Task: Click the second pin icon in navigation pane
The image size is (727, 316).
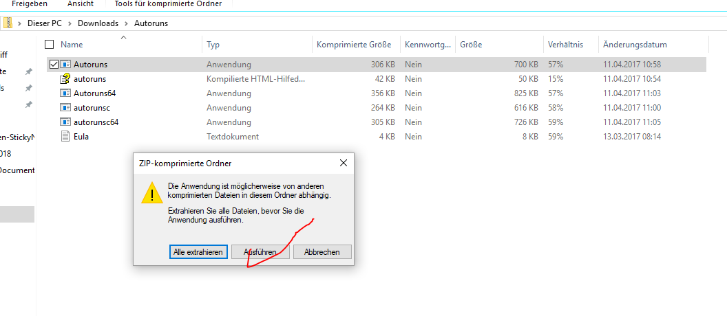Action: coord(29,88)
